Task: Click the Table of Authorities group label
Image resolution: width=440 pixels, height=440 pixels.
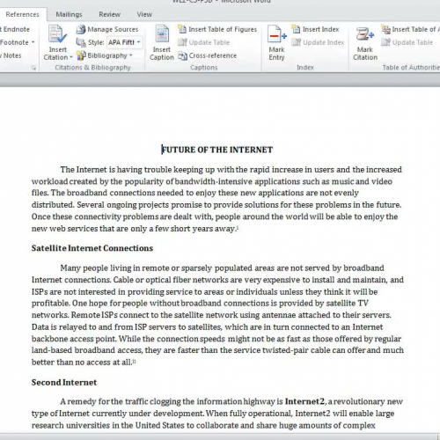Action: click(411, 68)
